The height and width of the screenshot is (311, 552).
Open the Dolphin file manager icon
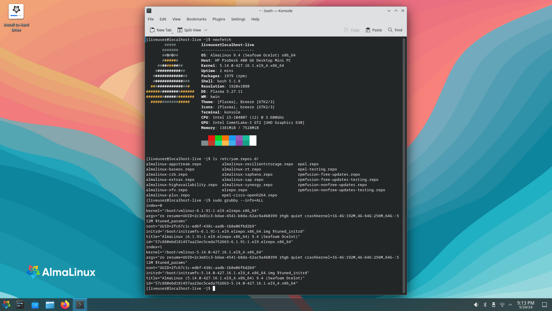click(50, 305)
